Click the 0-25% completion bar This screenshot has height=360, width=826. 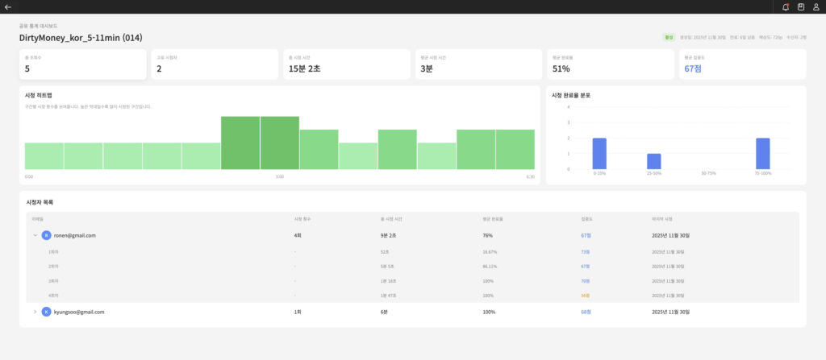tap(599, 153)
